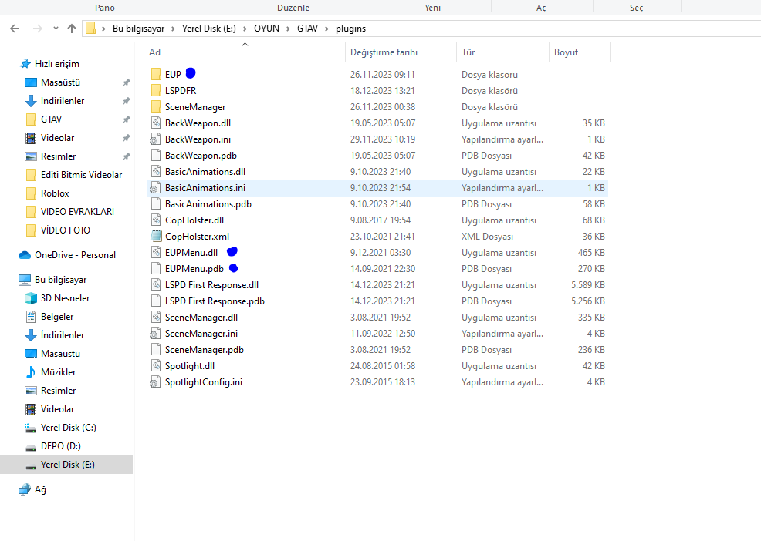Click the 'Yeni' ribbon group label

click(433, 8)
